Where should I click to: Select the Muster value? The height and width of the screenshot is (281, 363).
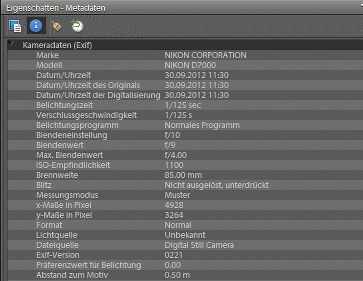point(177,195)
